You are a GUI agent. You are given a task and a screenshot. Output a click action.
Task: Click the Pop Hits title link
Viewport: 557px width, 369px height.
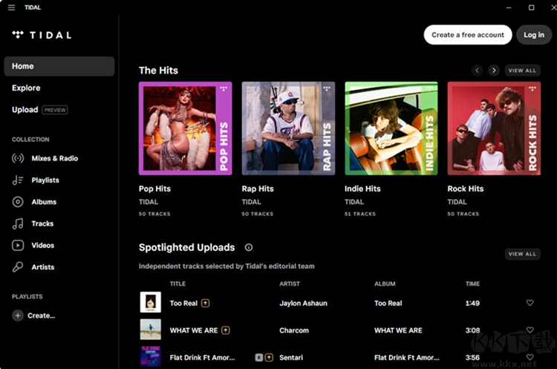(x=154, y=189)
